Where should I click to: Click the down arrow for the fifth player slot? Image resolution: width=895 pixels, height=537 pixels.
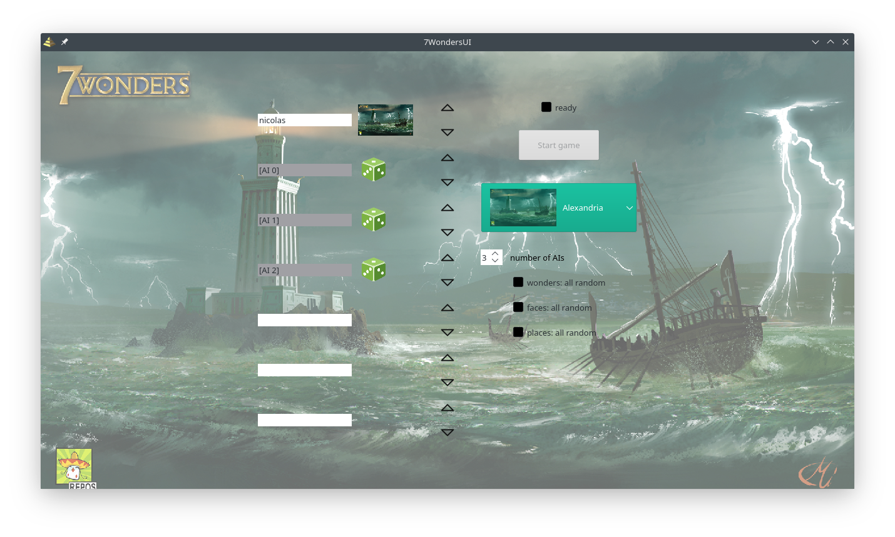tap(447, 333)
